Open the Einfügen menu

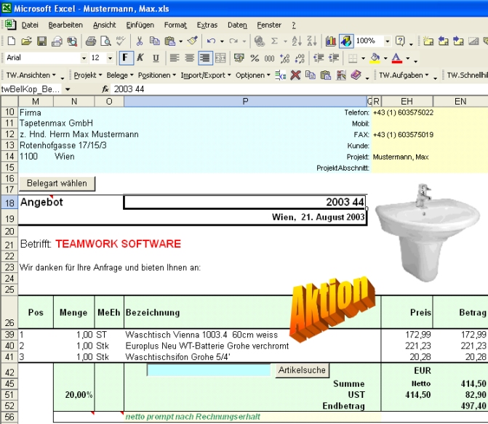[x=140, y=25]
